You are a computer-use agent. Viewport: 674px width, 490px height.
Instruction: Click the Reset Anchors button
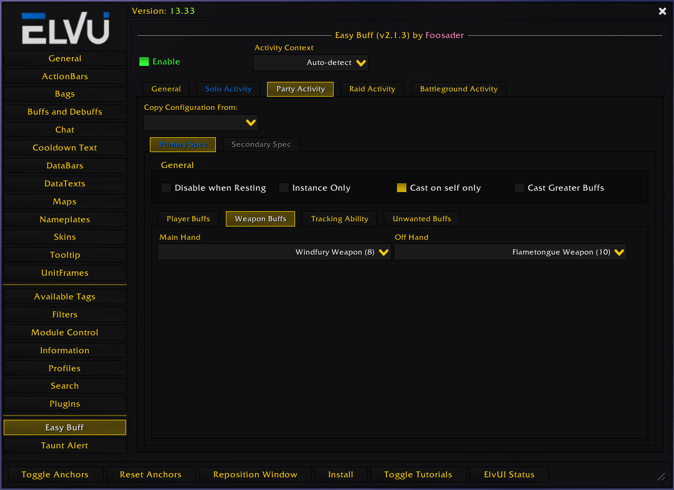coord(150,475)
